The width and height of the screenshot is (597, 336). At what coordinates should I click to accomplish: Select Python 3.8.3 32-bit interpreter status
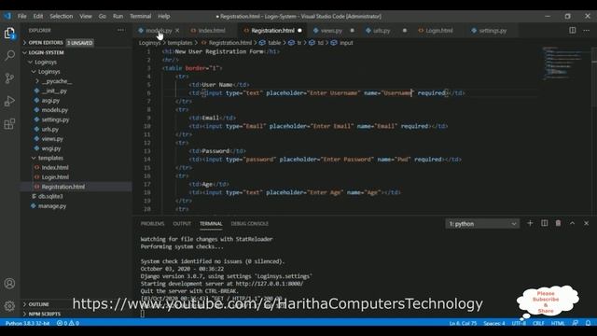[27, 323]
